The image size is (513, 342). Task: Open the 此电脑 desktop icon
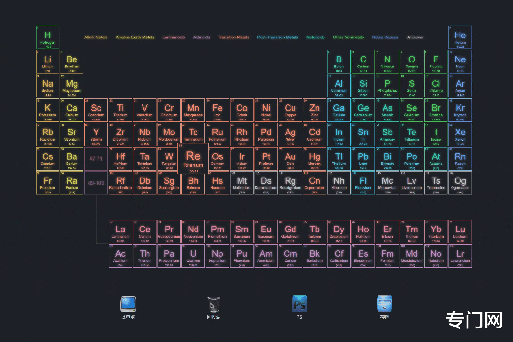[x=128, y=307]
